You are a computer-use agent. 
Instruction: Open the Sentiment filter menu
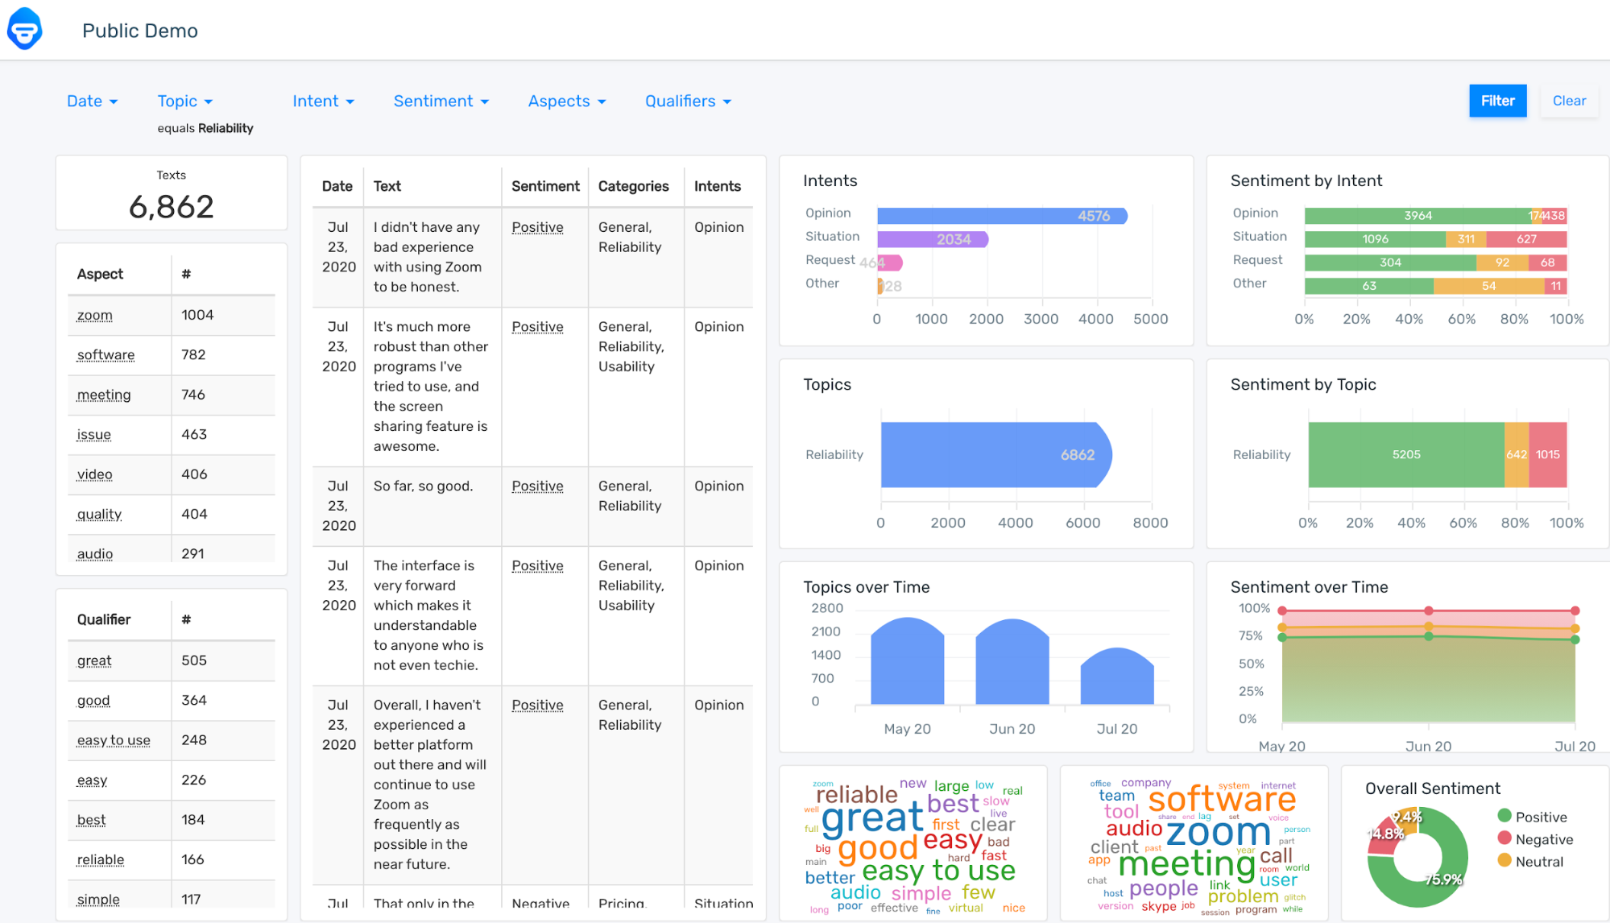pos(440,101)
